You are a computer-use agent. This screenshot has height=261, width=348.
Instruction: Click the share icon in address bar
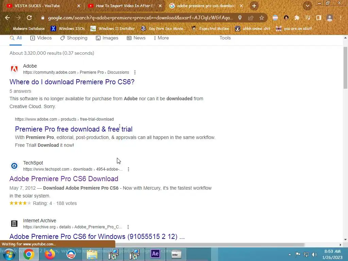(251, 18)
